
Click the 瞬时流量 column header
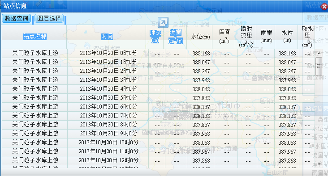point(246,37)
